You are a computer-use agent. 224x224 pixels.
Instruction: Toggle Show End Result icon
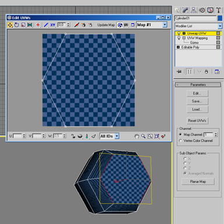pyautogui.click(x=190, y=72)
